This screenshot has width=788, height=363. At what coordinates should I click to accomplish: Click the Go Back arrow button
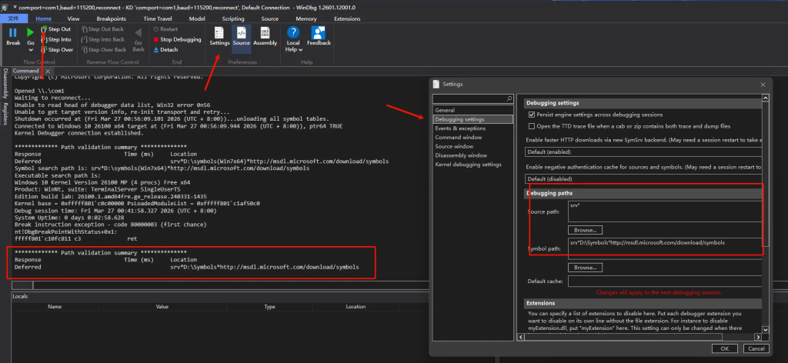click(139, 39)
